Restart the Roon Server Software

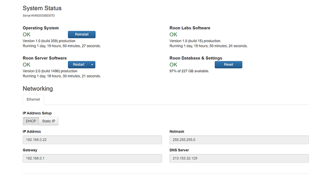tap(78, 65)
